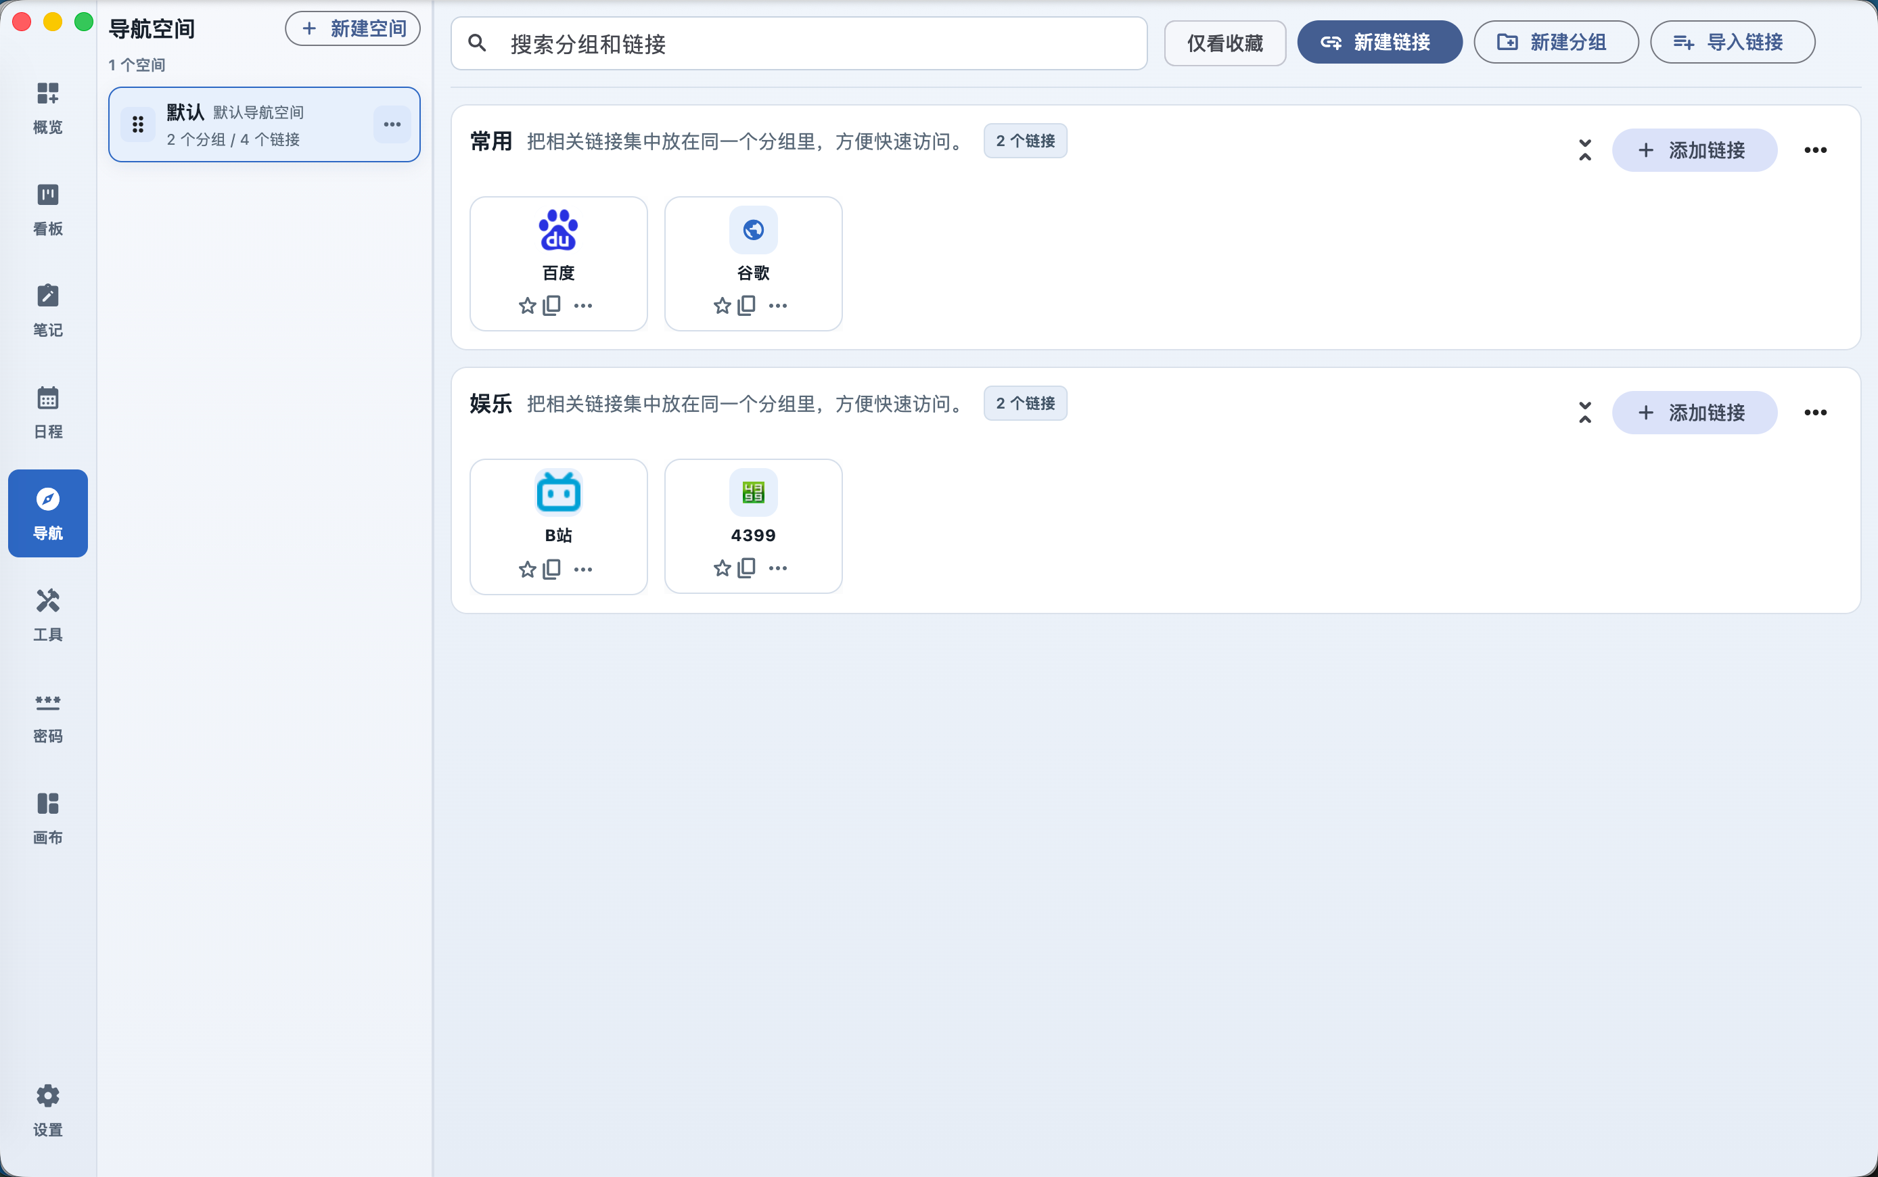Collapse the 常用 group
The image size is (1878, 1177).
pos(1584,150)
